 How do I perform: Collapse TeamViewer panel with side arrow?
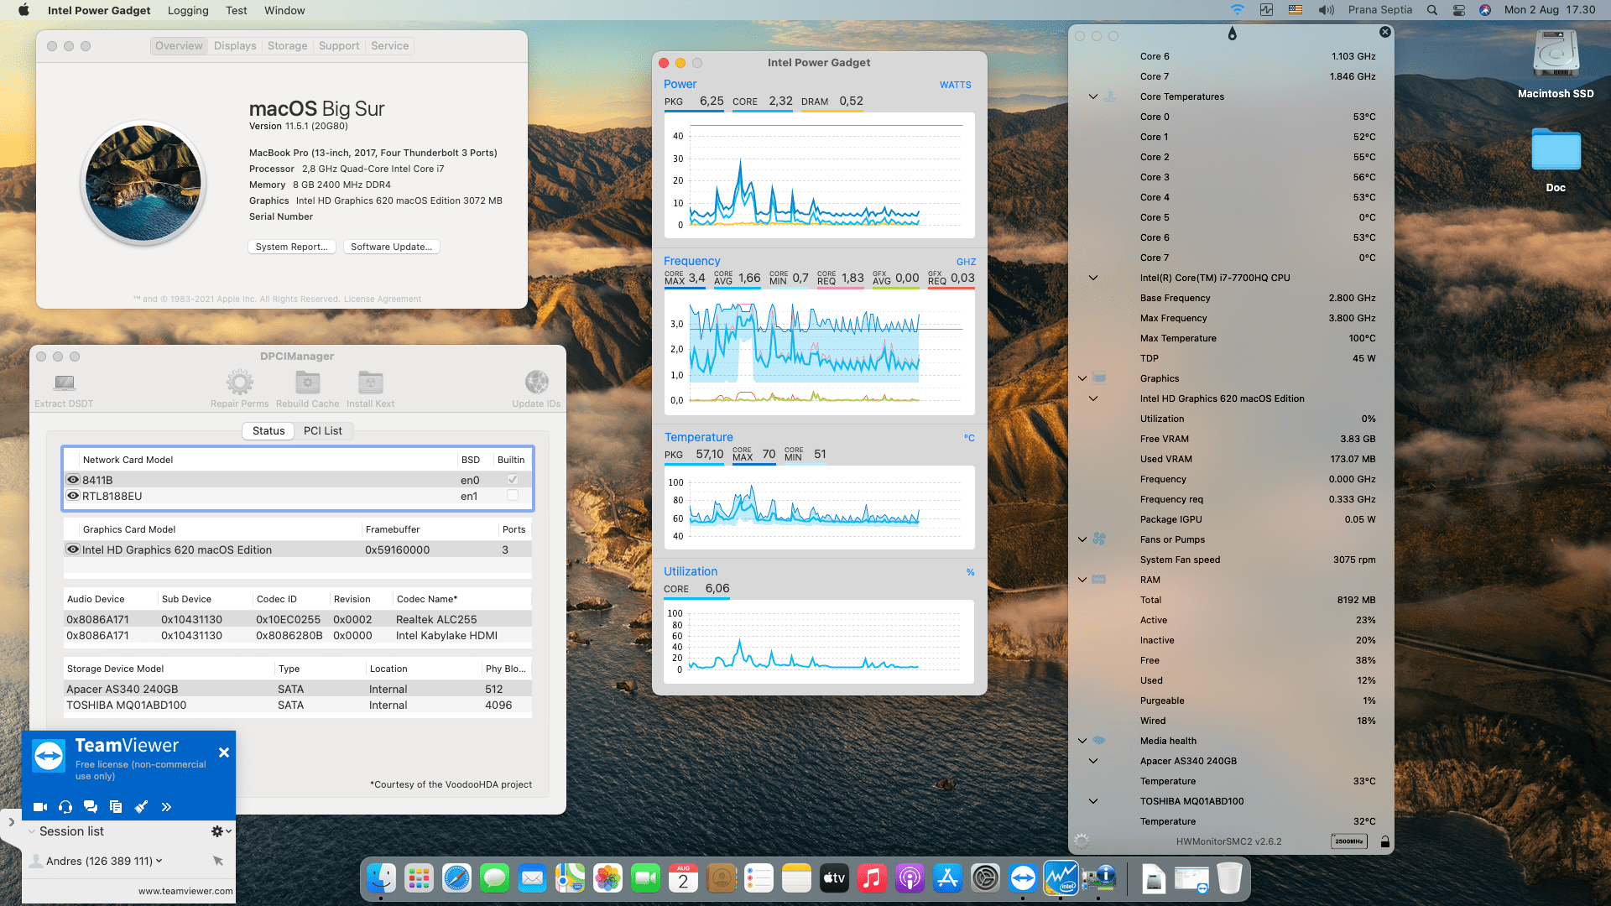tap(11, 822)
